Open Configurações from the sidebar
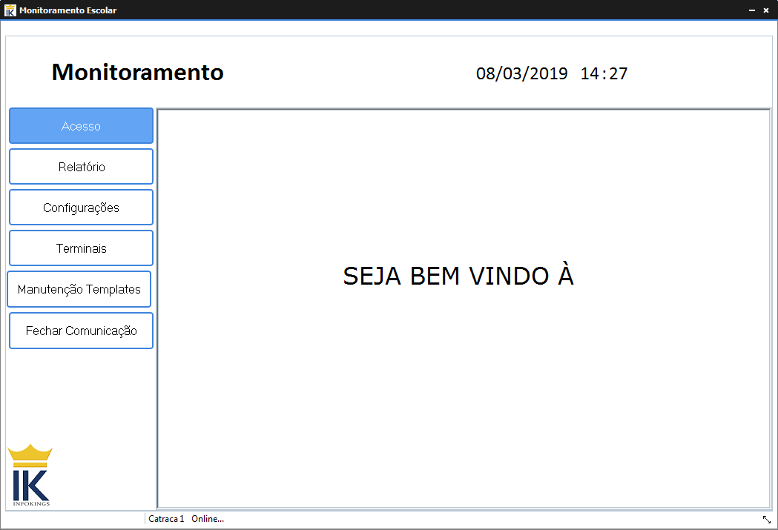Image resolution: width=778 pixels, height=530 pixels. (80, 207)
